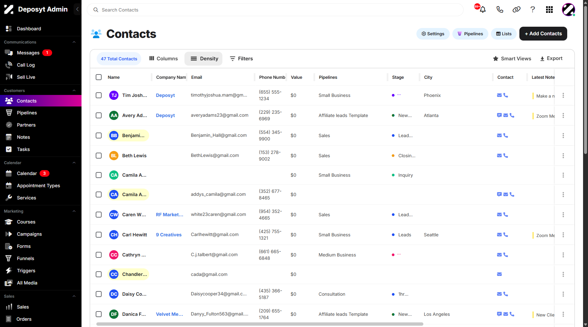Select the Benjami row checkbox
The image size is (588, 327).
[x=99, y=135]
